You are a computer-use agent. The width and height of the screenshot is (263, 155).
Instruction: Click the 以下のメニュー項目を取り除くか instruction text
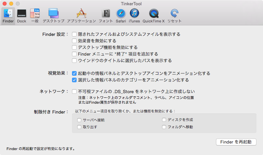[x=125, y=111]
